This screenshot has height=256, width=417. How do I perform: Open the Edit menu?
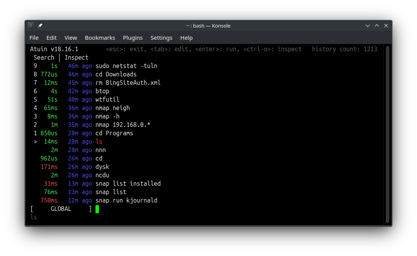click(51, 38)
